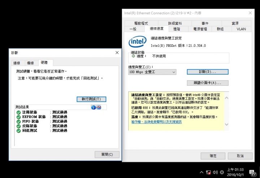Click the link status indicator beside 速度
This screenshot has width=260, height=178.
tap(133, 56)
